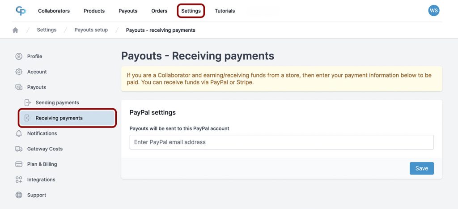The image size is (458, 209).
Task: Click the Integrations icon
Action: 19,179
